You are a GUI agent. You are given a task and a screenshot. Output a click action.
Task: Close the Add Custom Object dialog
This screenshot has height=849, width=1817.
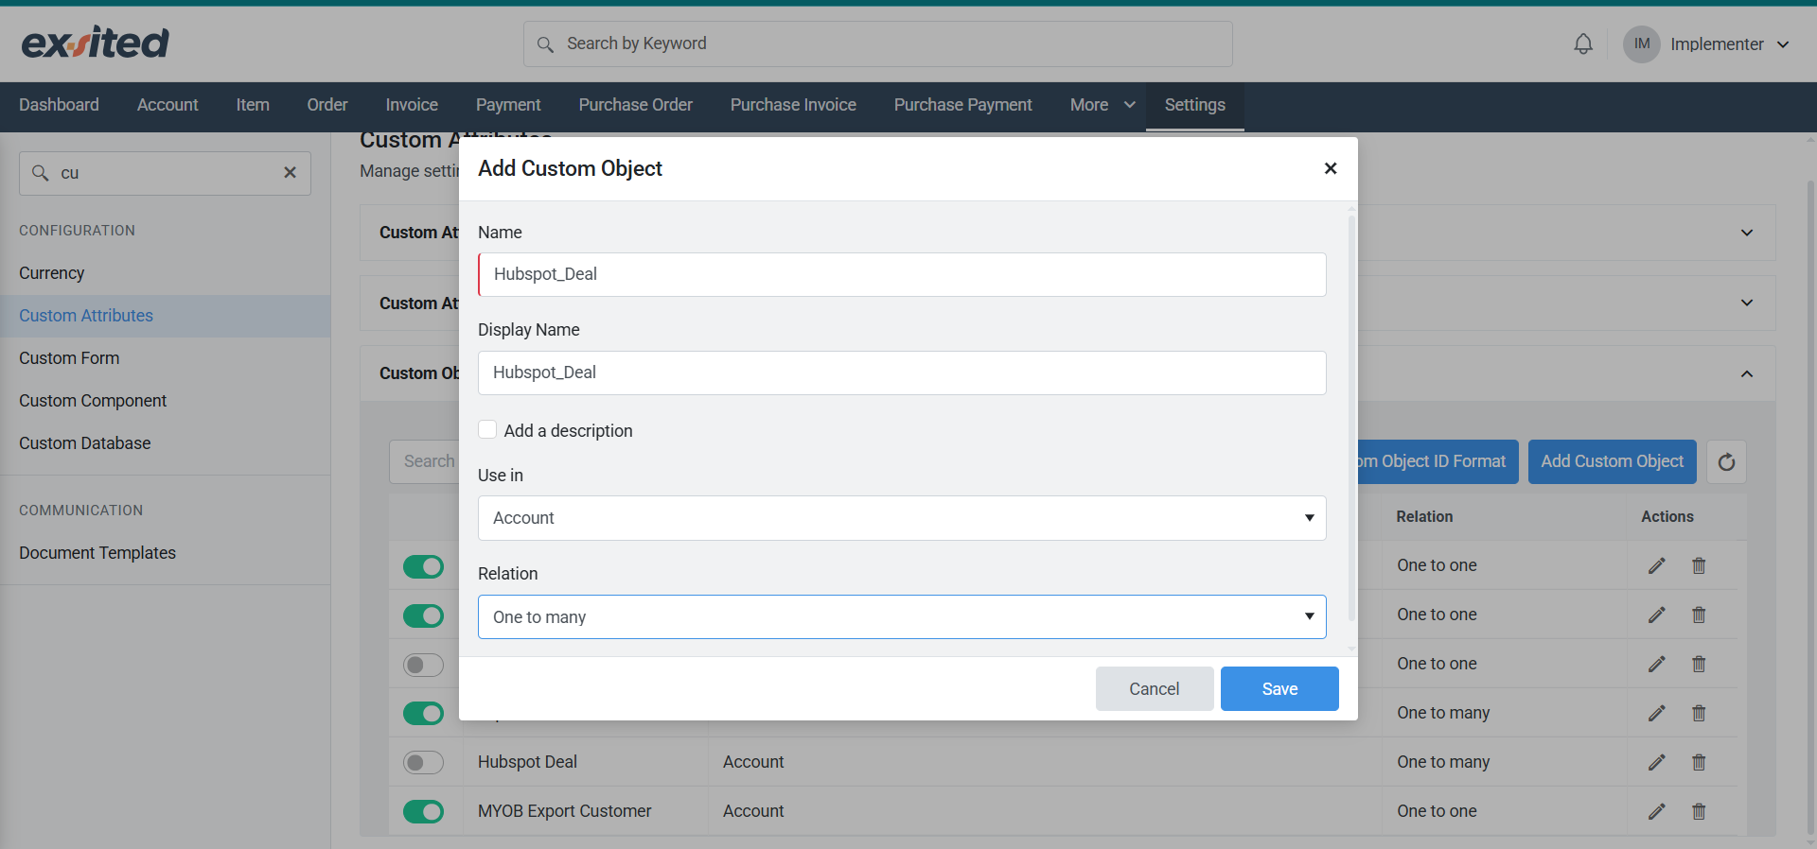click(x=1331, y=168)
